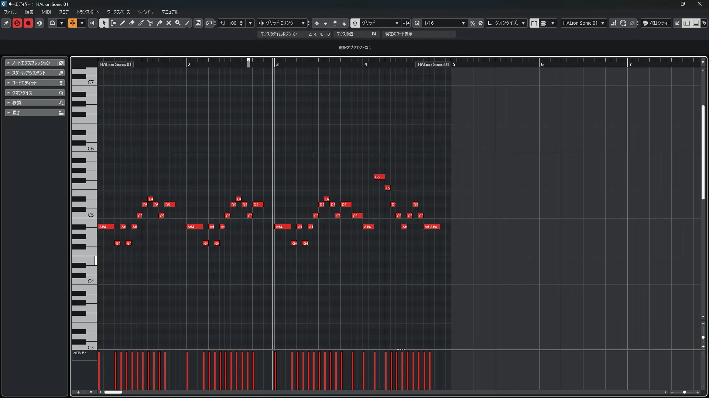Select the Erase tool
709x398 pixels.
(x=132, y=23)
